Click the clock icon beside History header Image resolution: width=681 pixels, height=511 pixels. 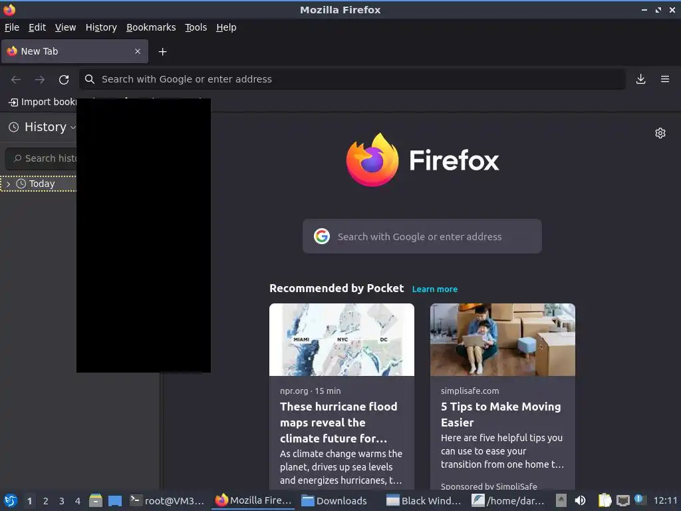[14, 127]
